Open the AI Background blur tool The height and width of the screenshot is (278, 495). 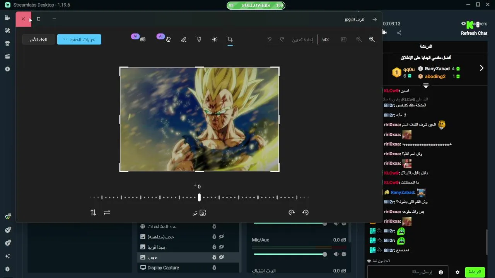(x=142, y=39)
